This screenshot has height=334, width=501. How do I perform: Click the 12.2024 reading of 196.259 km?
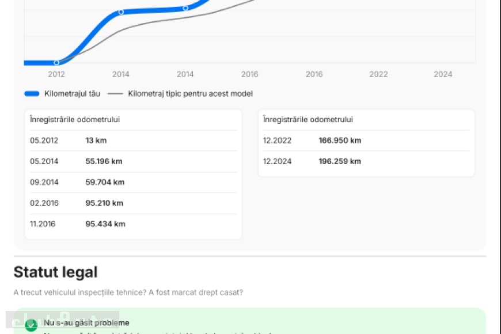point(366,161)
